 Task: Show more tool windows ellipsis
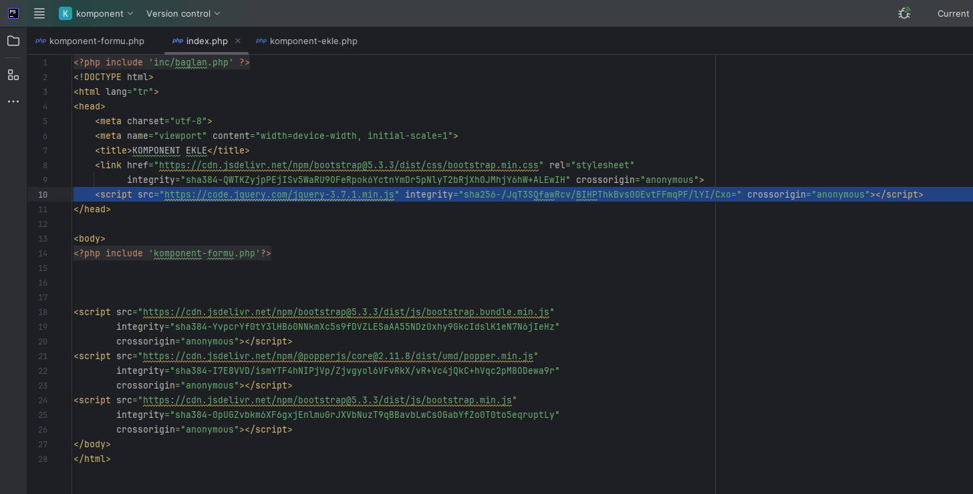[x=13, y=101]
